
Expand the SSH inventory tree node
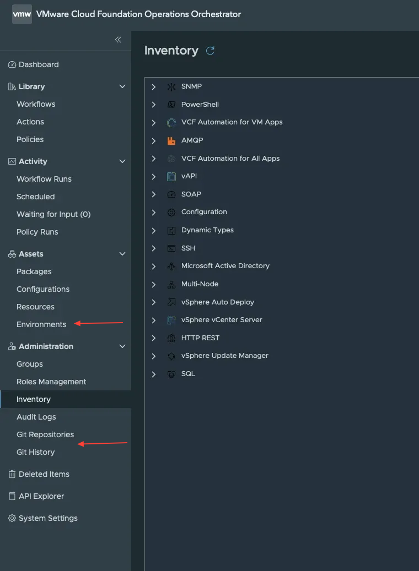154,248
